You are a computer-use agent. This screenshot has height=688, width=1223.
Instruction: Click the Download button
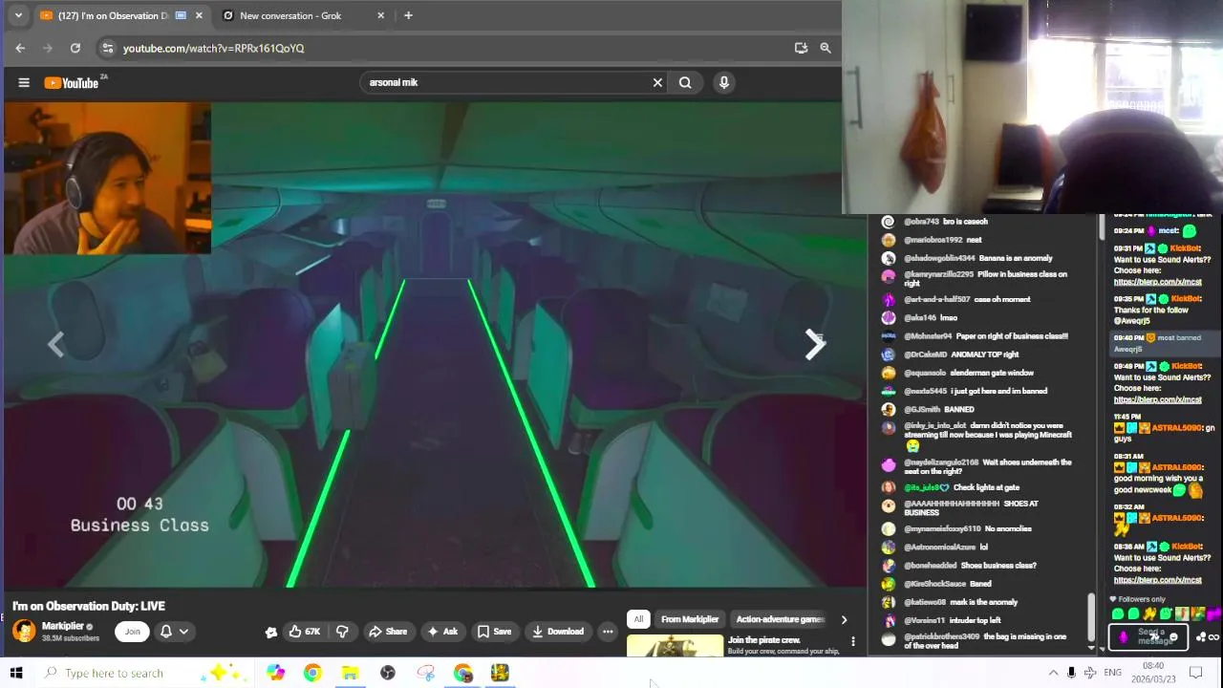pos(558,632)
